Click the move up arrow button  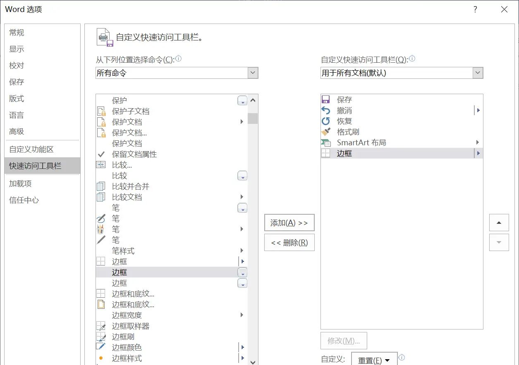pyautogui.click(x=499, y=223)
